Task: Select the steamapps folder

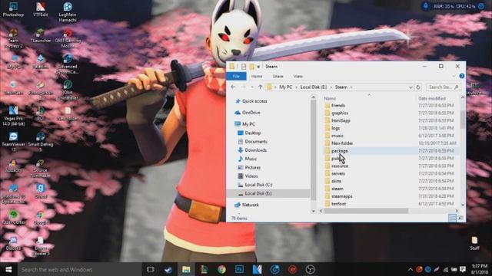Action: click(341, 196)
